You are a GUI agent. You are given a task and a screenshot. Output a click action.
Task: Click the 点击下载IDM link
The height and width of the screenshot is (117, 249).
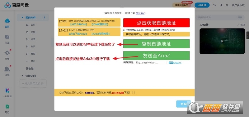click(79, 24)
